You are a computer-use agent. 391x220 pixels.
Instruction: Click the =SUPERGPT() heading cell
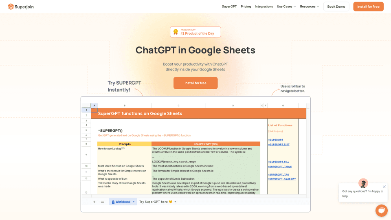point(110,130)
